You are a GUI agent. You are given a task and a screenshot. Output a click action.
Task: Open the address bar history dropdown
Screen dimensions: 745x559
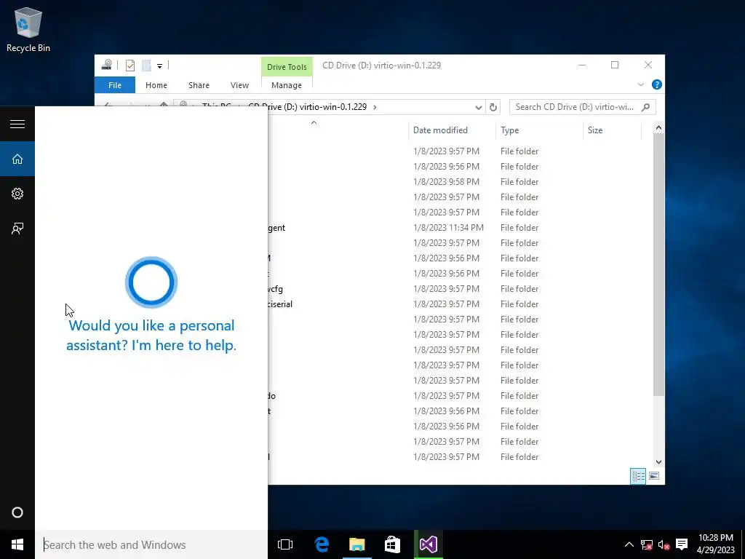pos(479,108)
